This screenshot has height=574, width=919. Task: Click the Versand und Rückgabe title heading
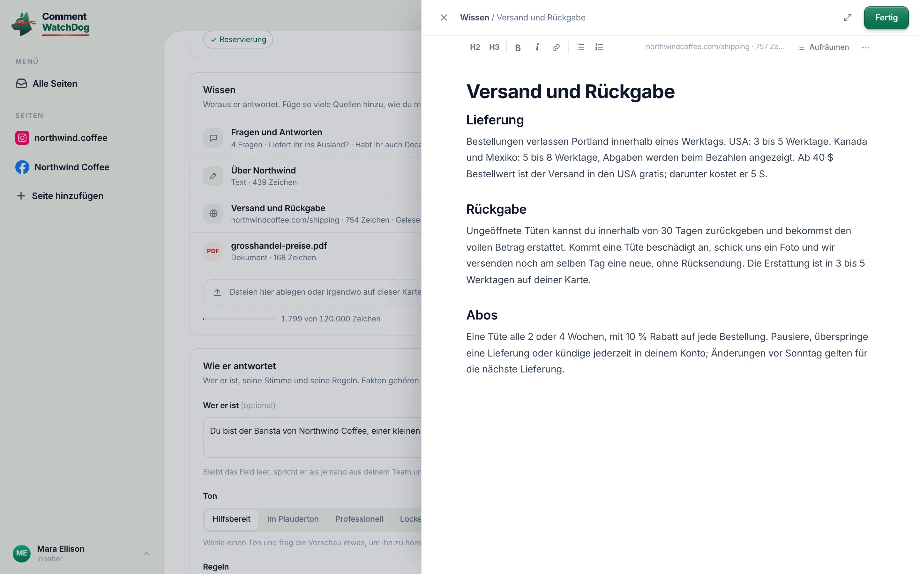click(571, 92)
